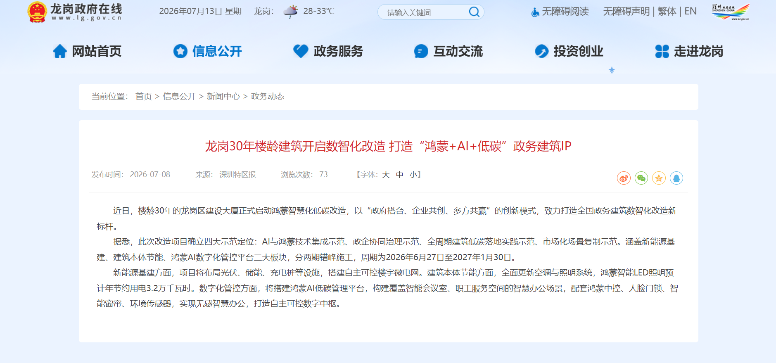
Task: Focus the keyword search input field
Action: click(425, 12)
